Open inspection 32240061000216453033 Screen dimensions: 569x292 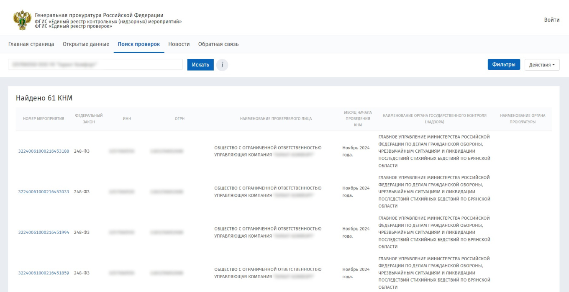point(44,192)
